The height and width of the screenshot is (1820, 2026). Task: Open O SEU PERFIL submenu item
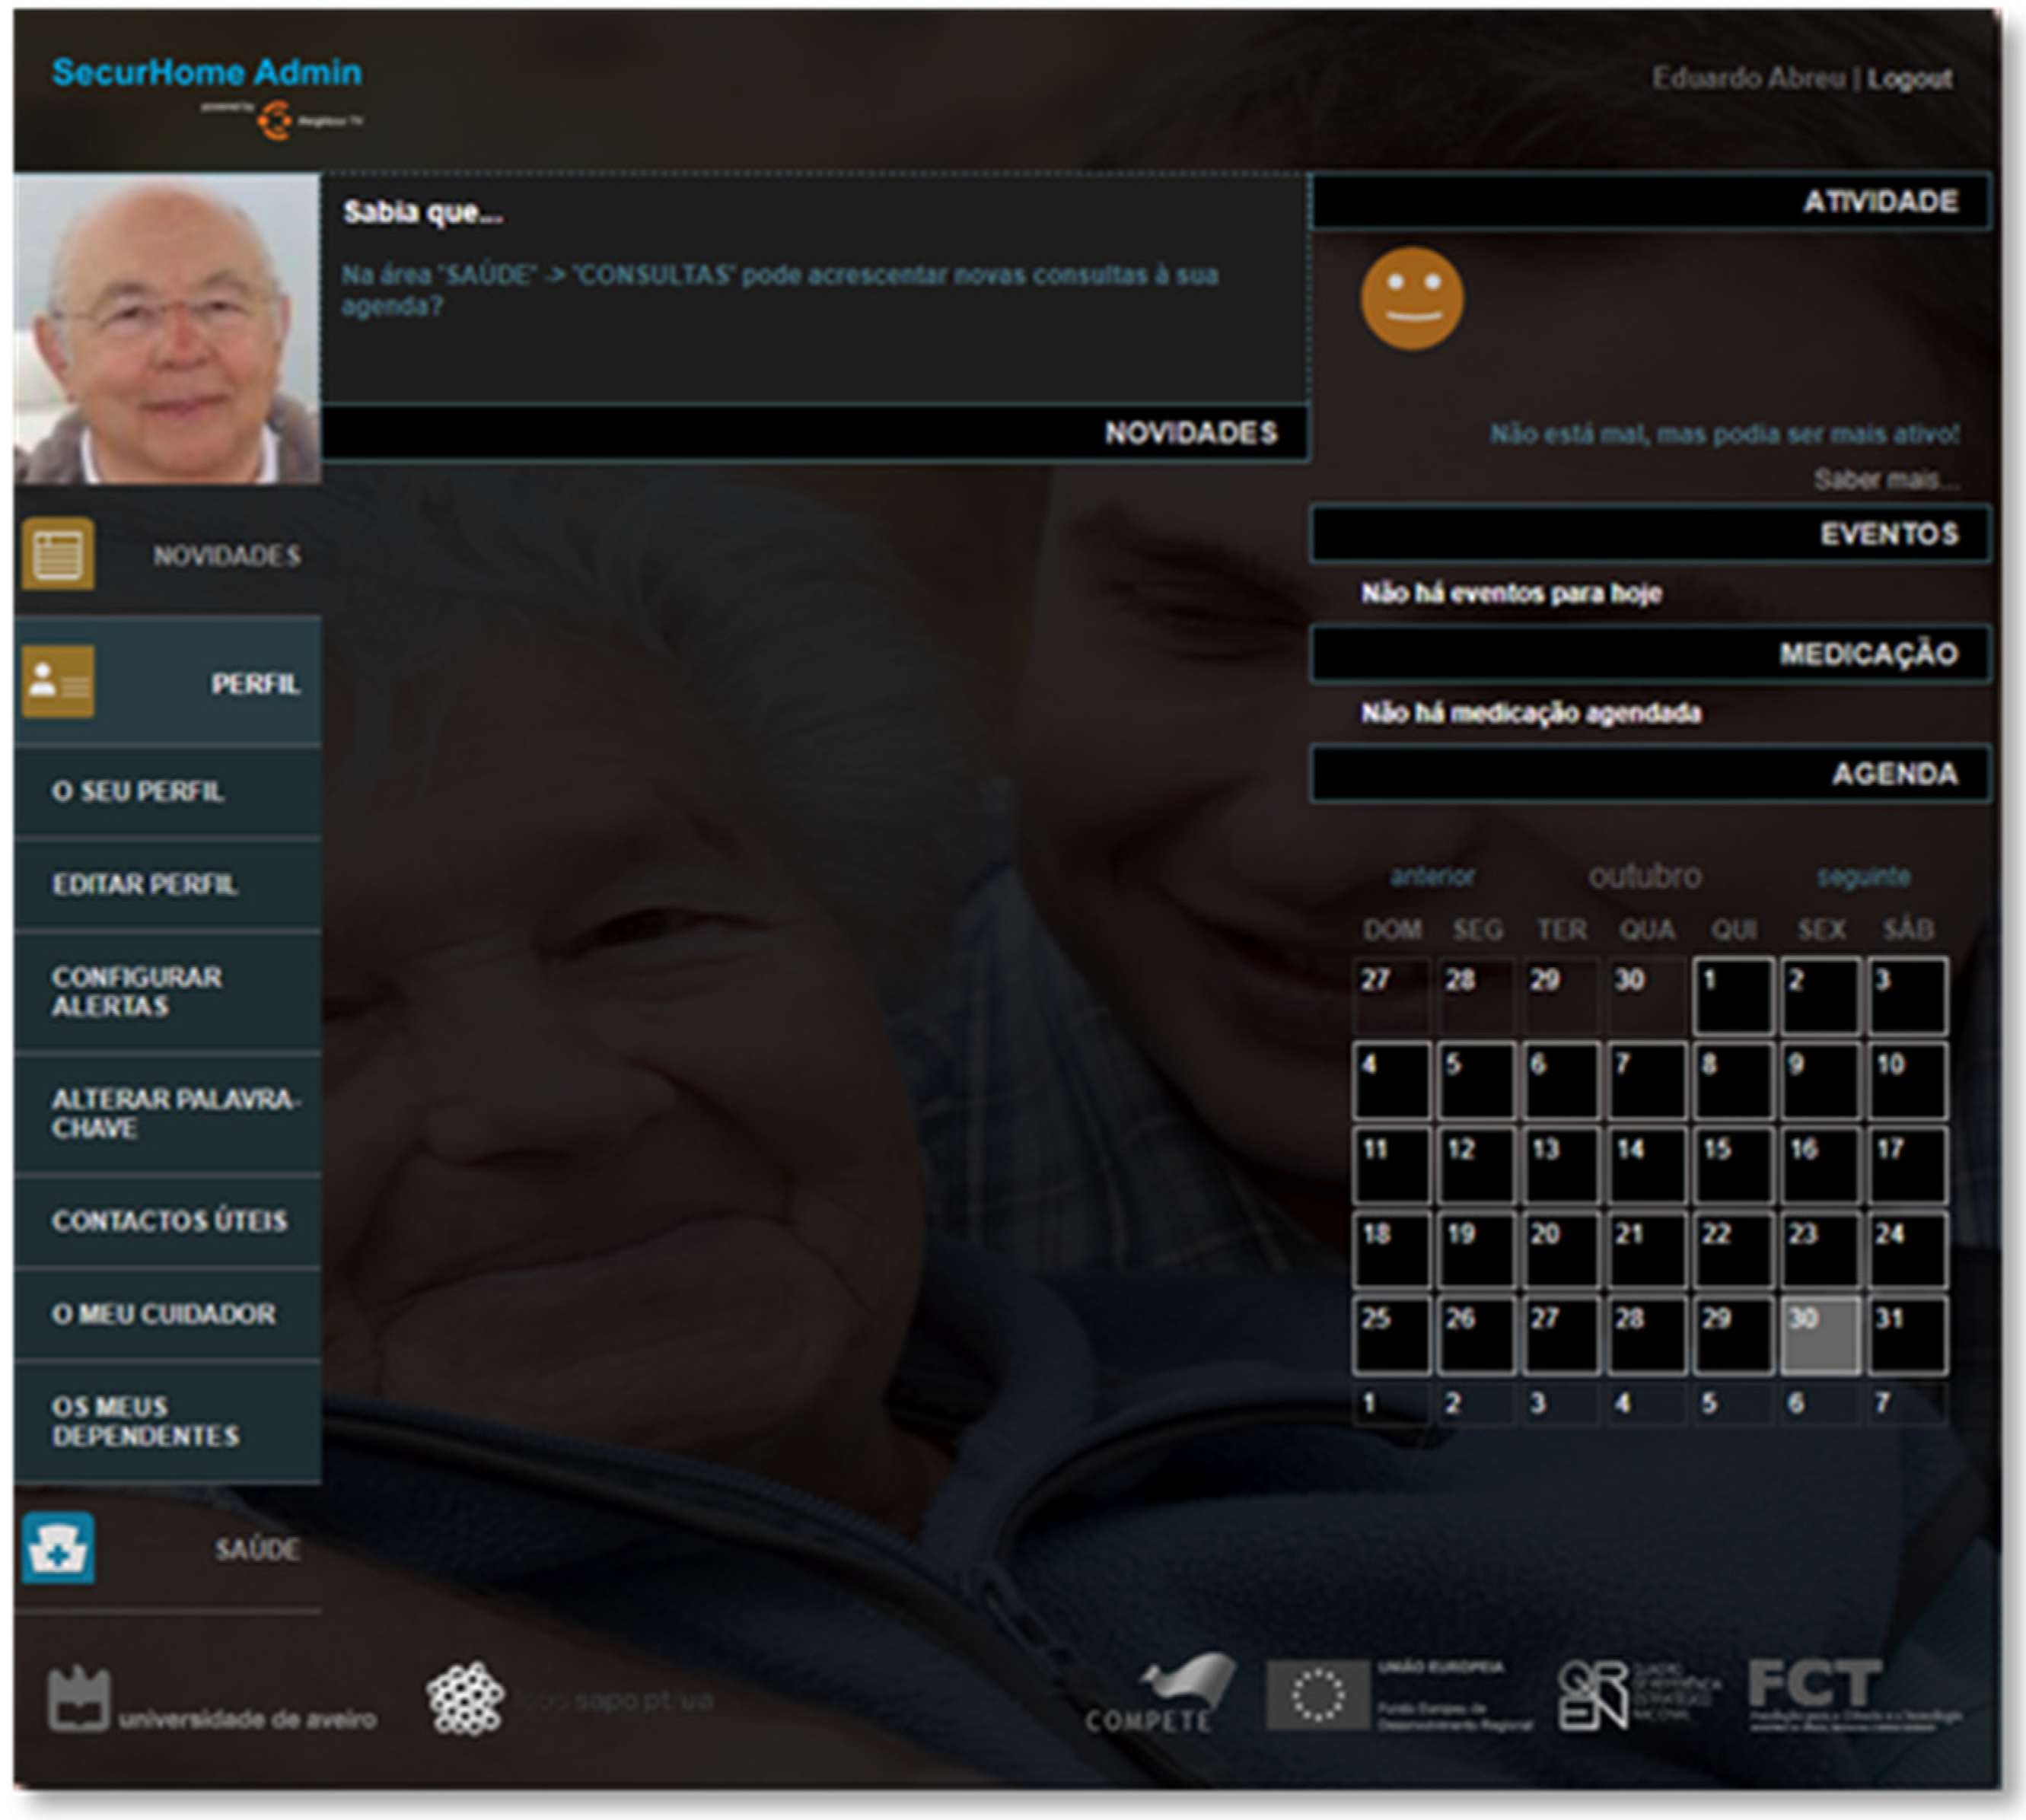point(138,791)
